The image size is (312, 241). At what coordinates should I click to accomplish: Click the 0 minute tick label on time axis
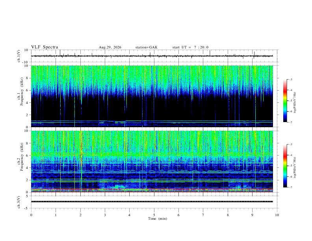(x=31, y=215)
